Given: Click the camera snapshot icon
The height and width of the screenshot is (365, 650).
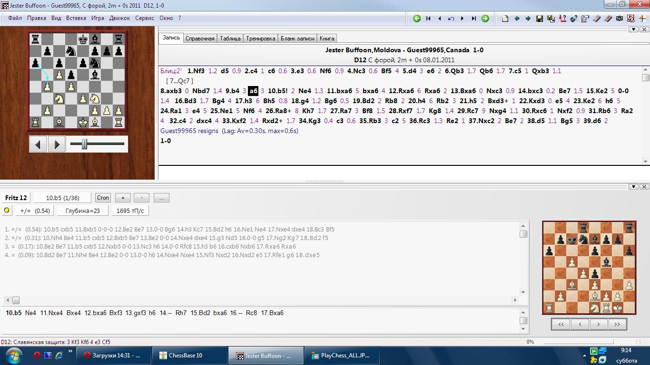Looking at the screenshot, I should pos(619,19).
